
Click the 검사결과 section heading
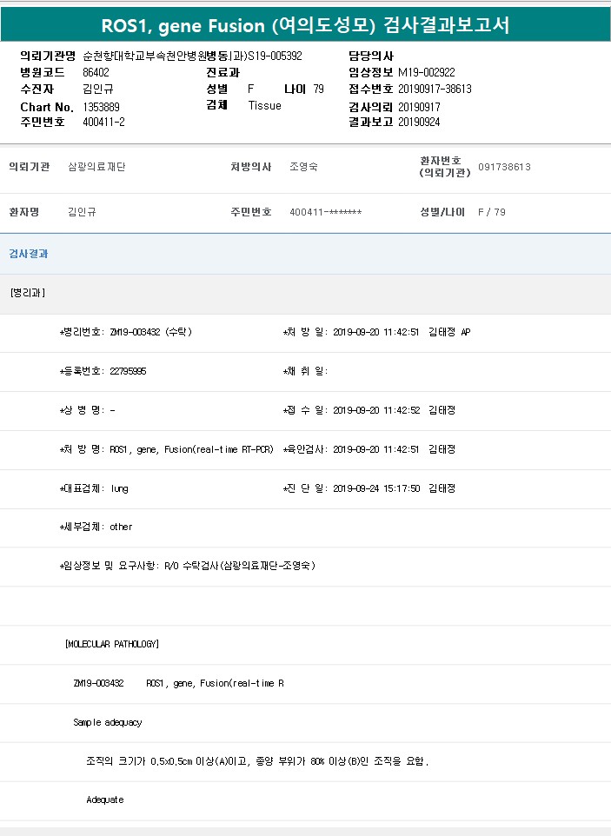coord(29,254)
